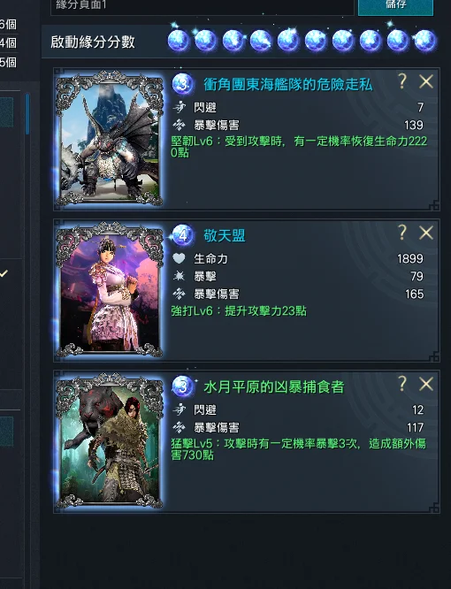Click help icon on 水月平原的凶暴捕食者 card
Image resolution: width=451 pixels, height=589 pixels.
click(402, 384)
